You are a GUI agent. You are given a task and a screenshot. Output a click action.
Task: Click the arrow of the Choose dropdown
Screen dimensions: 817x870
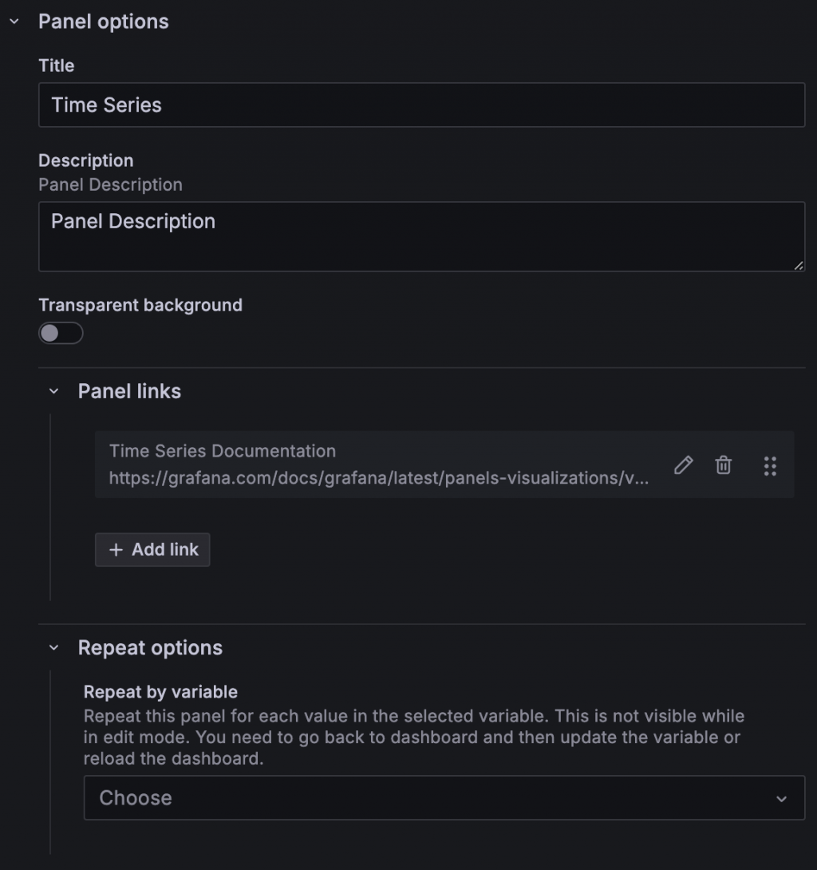point(781,798)
